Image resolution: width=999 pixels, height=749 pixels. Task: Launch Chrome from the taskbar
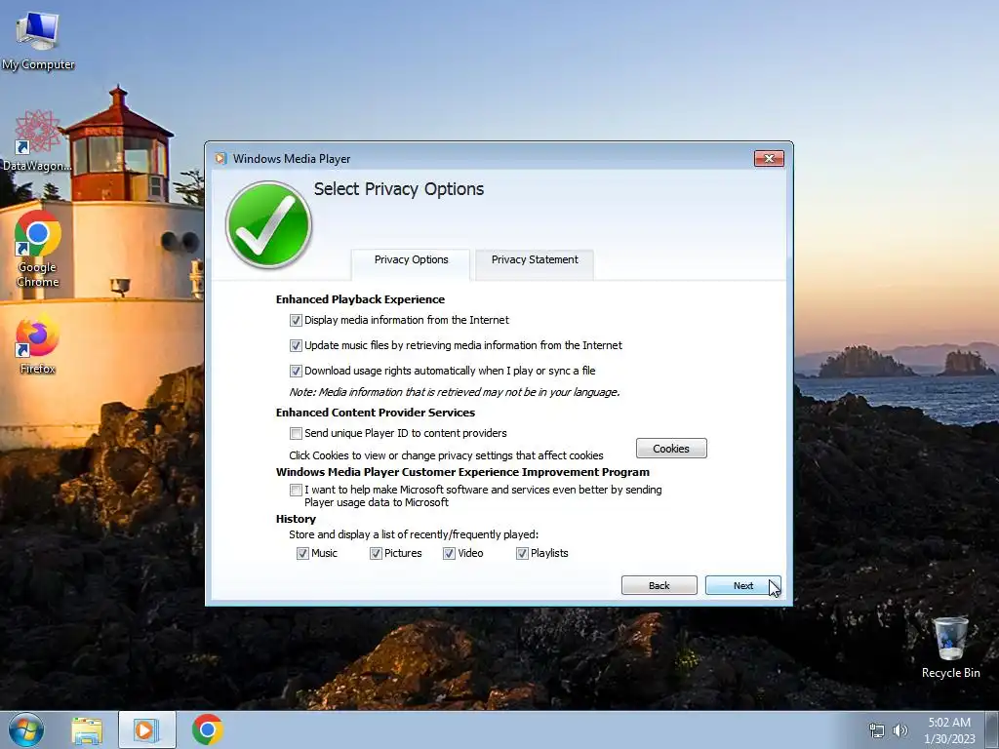click(x=207, y=729)
